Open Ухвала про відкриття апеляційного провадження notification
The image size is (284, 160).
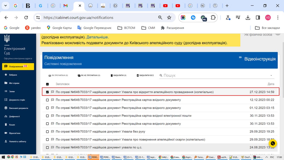click(x=134, y=92)
